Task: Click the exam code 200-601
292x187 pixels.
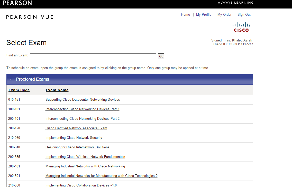Action: tap(14, 176)
